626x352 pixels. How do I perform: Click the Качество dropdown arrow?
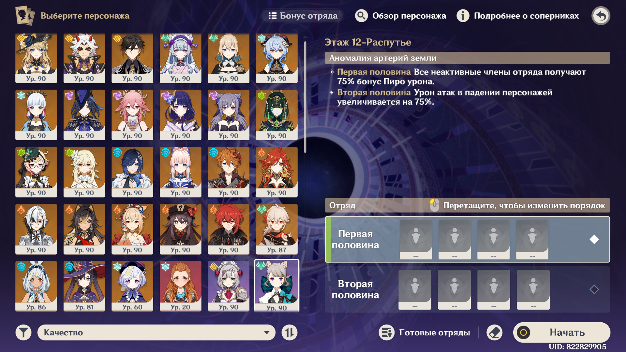tap(267, 333)
